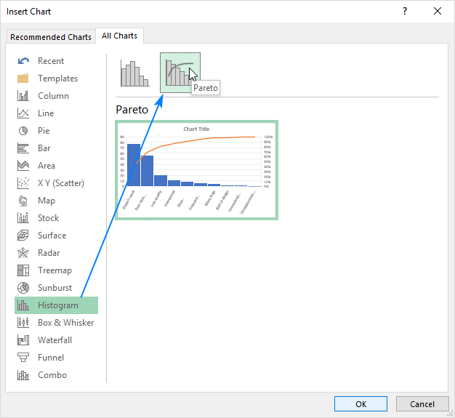Select the Pareto subtype thumbnail
This screenshot has width=455, height=418.
(180, 73)
